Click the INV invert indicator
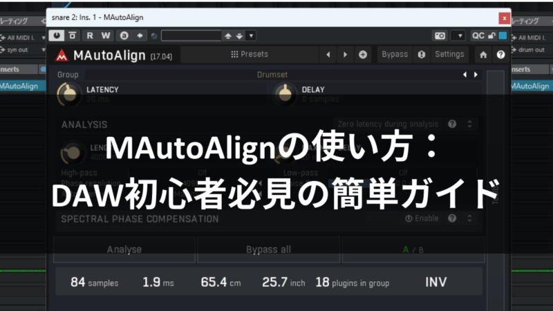 click(x=436, y=282)
